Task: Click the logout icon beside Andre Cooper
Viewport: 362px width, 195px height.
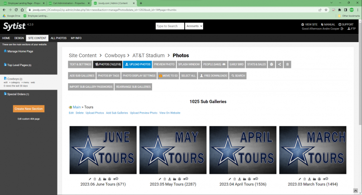Action: point(342,29)
